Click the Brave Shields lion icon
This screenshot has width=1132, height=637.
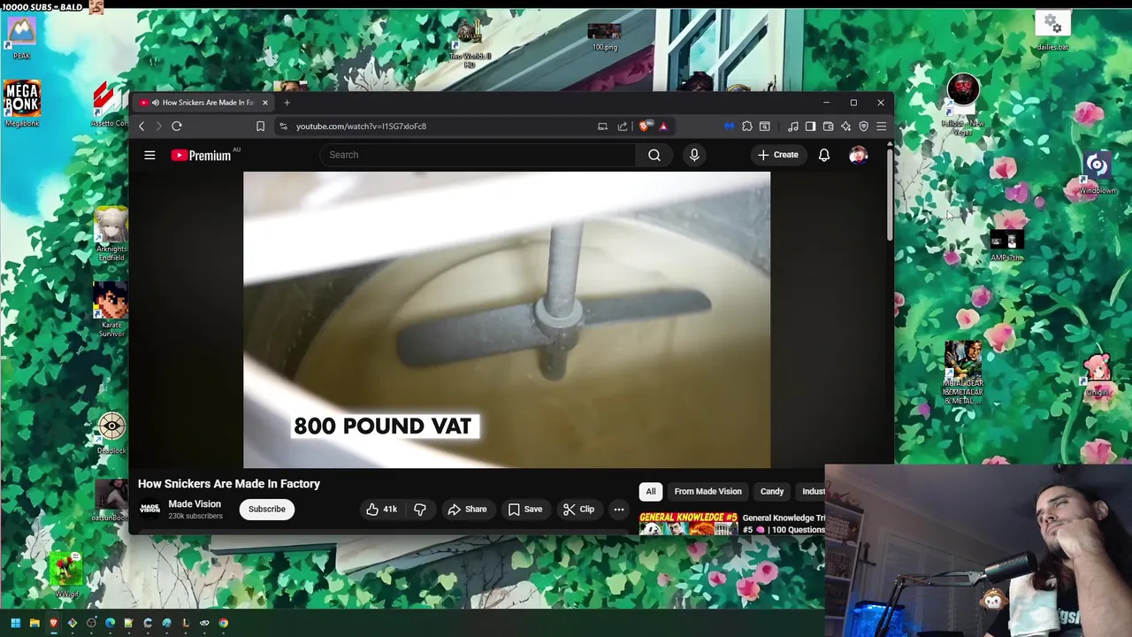(645, 127)
